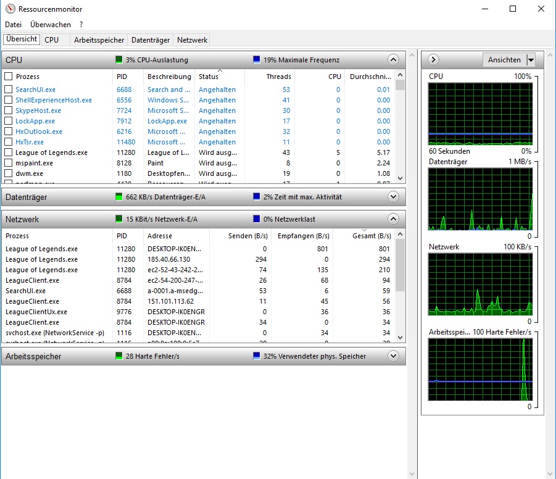Click the green Datenträger-E/A indicator square

pos(119,197)
